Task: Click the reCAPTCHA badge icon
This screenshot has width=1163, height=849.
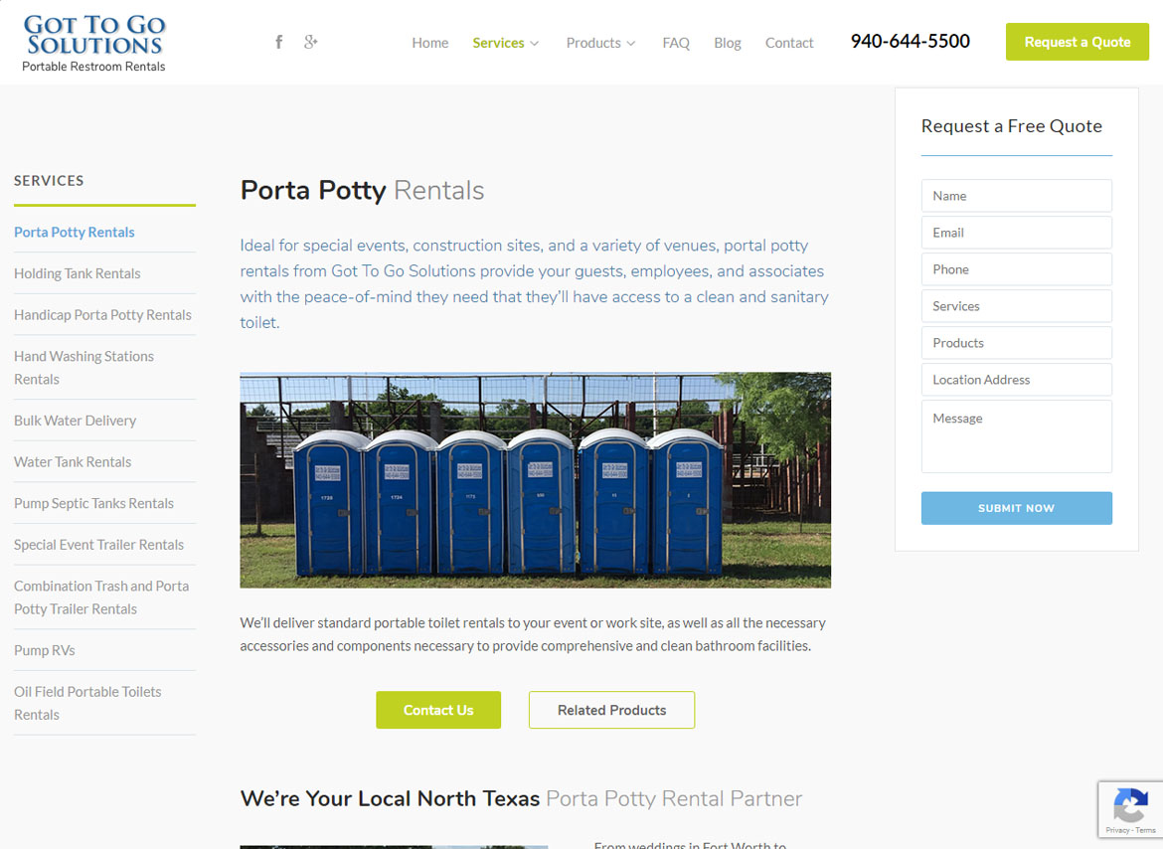Action: coord(1130,804)
